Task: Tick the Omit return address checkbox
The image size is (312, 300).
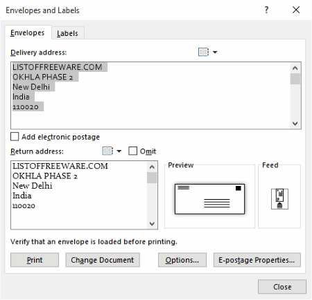Action: pos(132,151)
